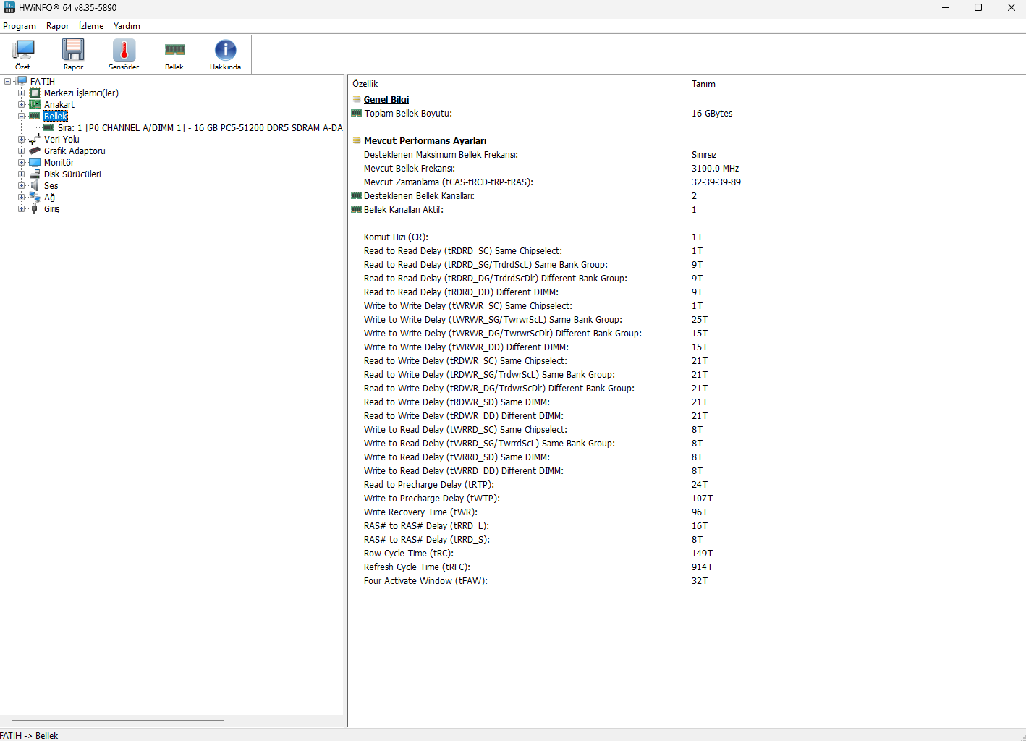This screenshot has width=1026, height=741.
Task: Click the Merkezi İşlemci(ler) CPU icon
Action: 35,93
